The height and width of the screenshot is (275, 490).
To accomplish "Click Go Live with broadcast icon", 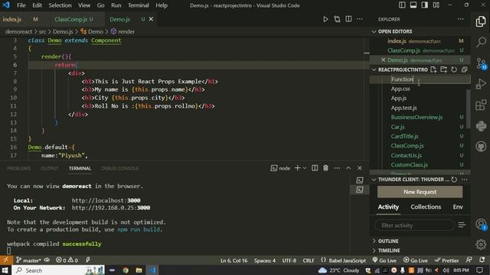I will 384,260.
